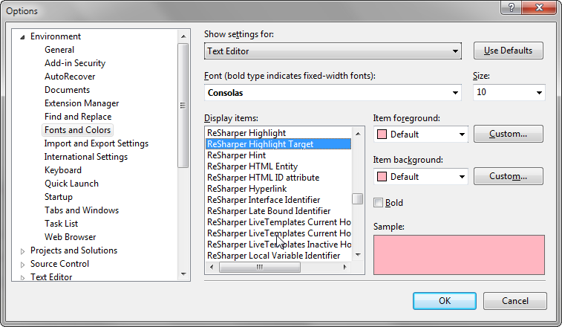Expand Projects and Solutions node
562x327 pixels.
point(22,251)
